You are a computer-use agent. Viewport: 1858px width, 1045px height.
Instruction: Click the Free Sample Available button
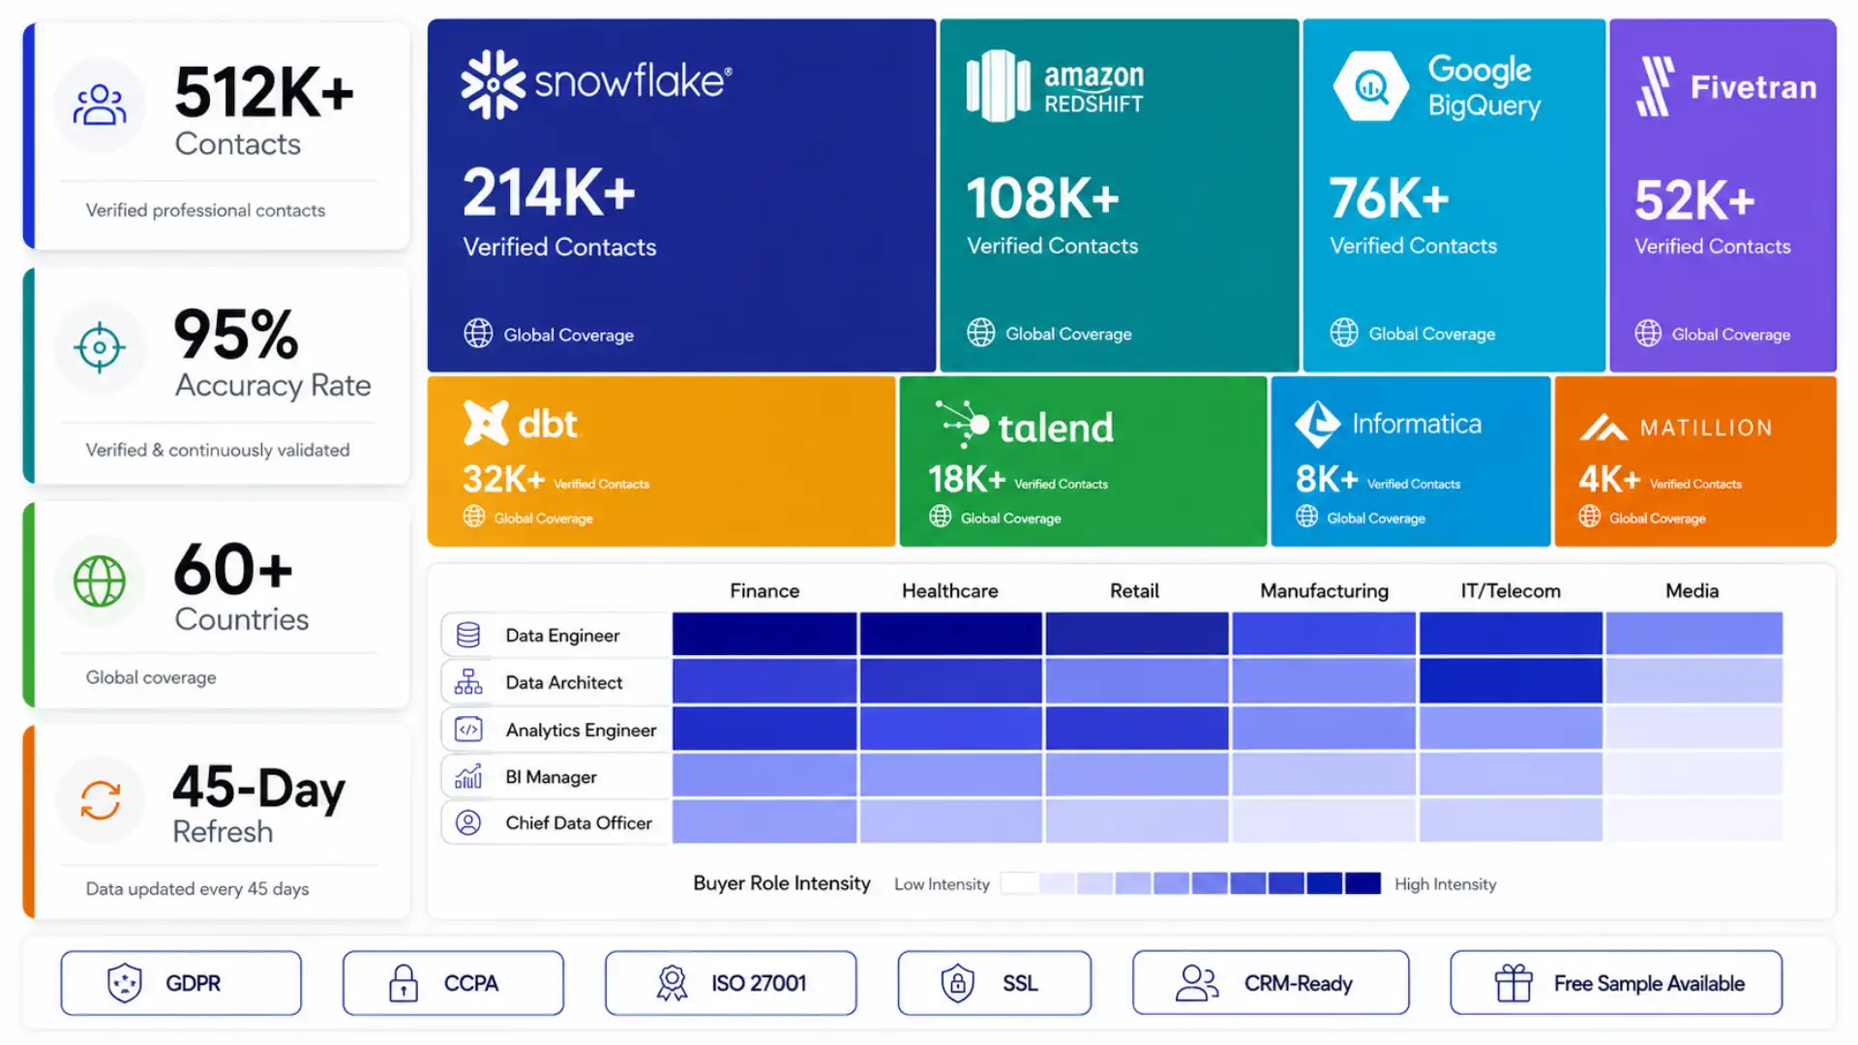[1616, 983]
